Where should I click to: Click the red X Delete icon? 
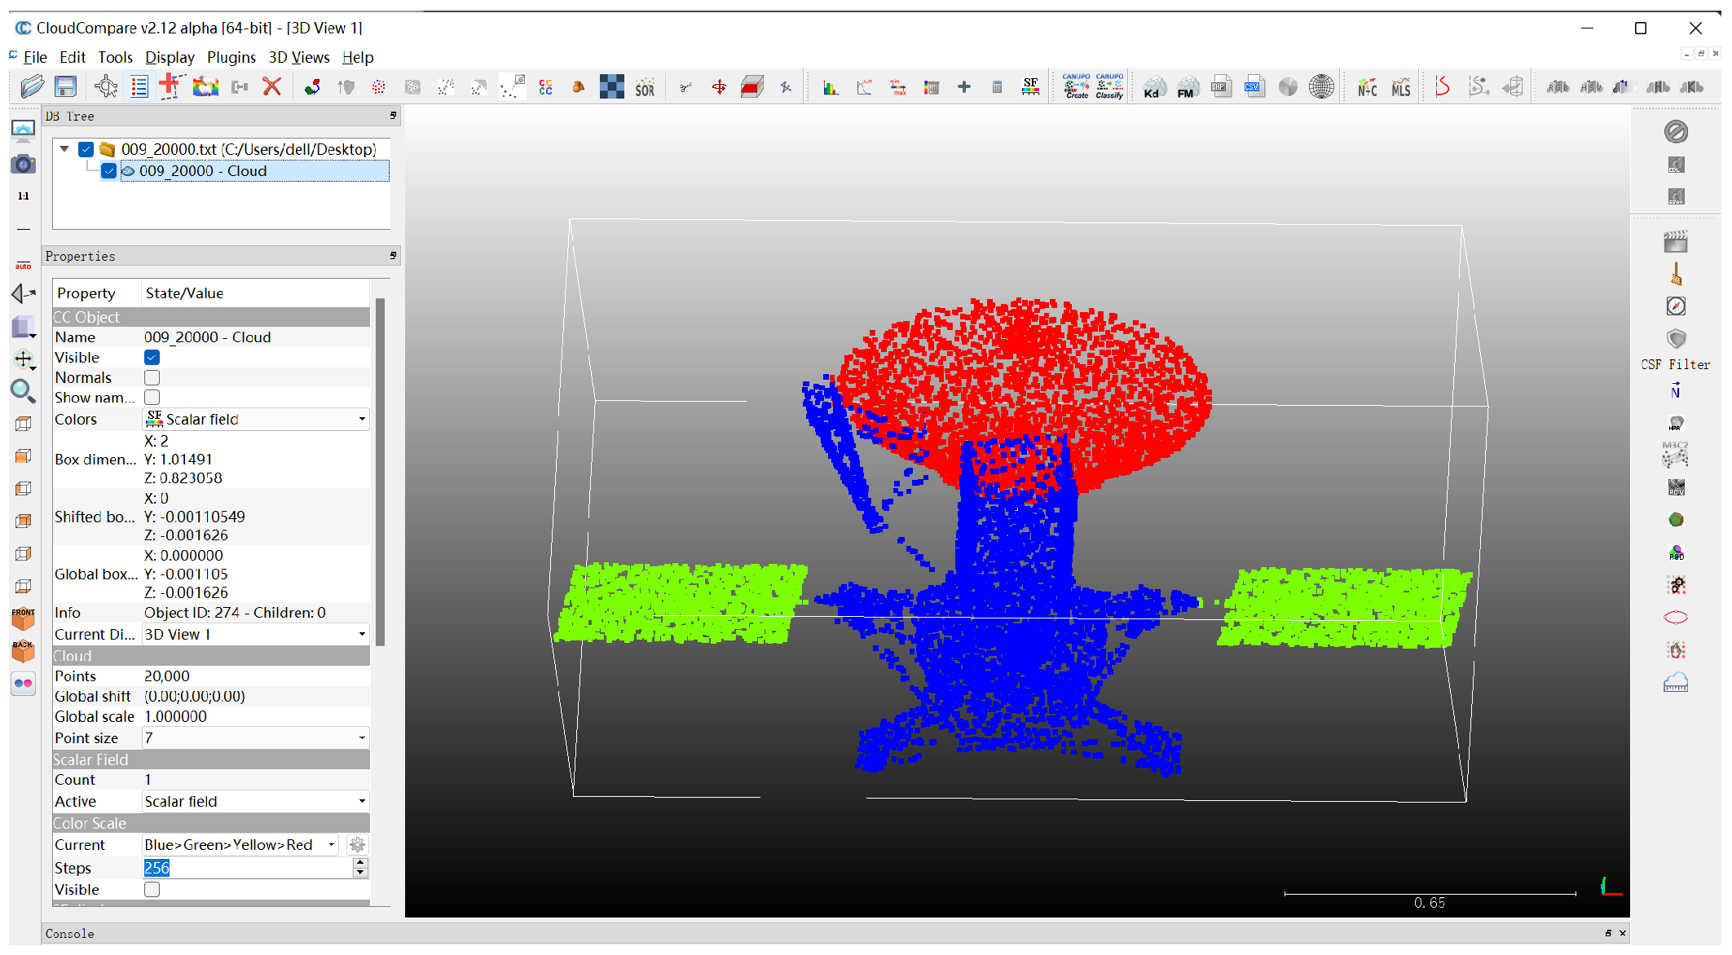(272, 86)
